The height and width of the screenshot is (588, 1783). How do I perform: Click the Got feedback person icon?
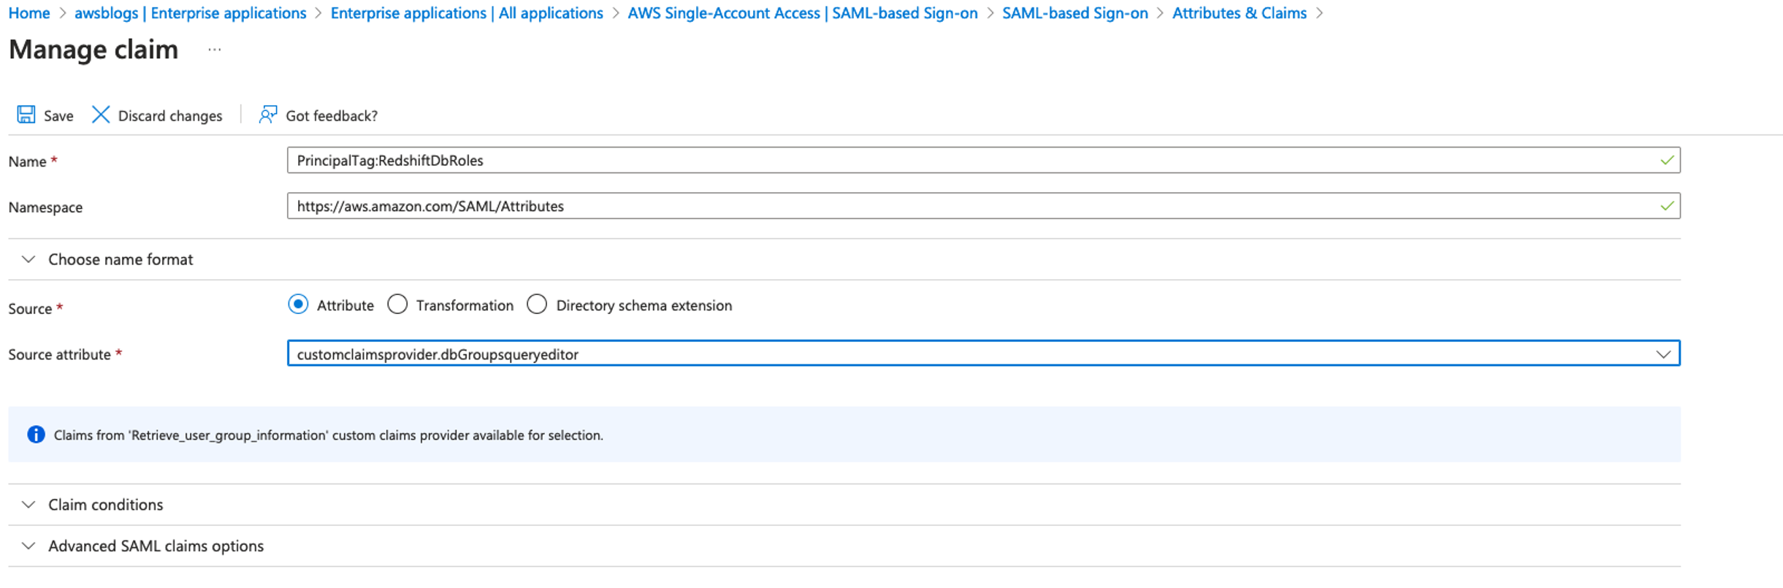(268, 115)
